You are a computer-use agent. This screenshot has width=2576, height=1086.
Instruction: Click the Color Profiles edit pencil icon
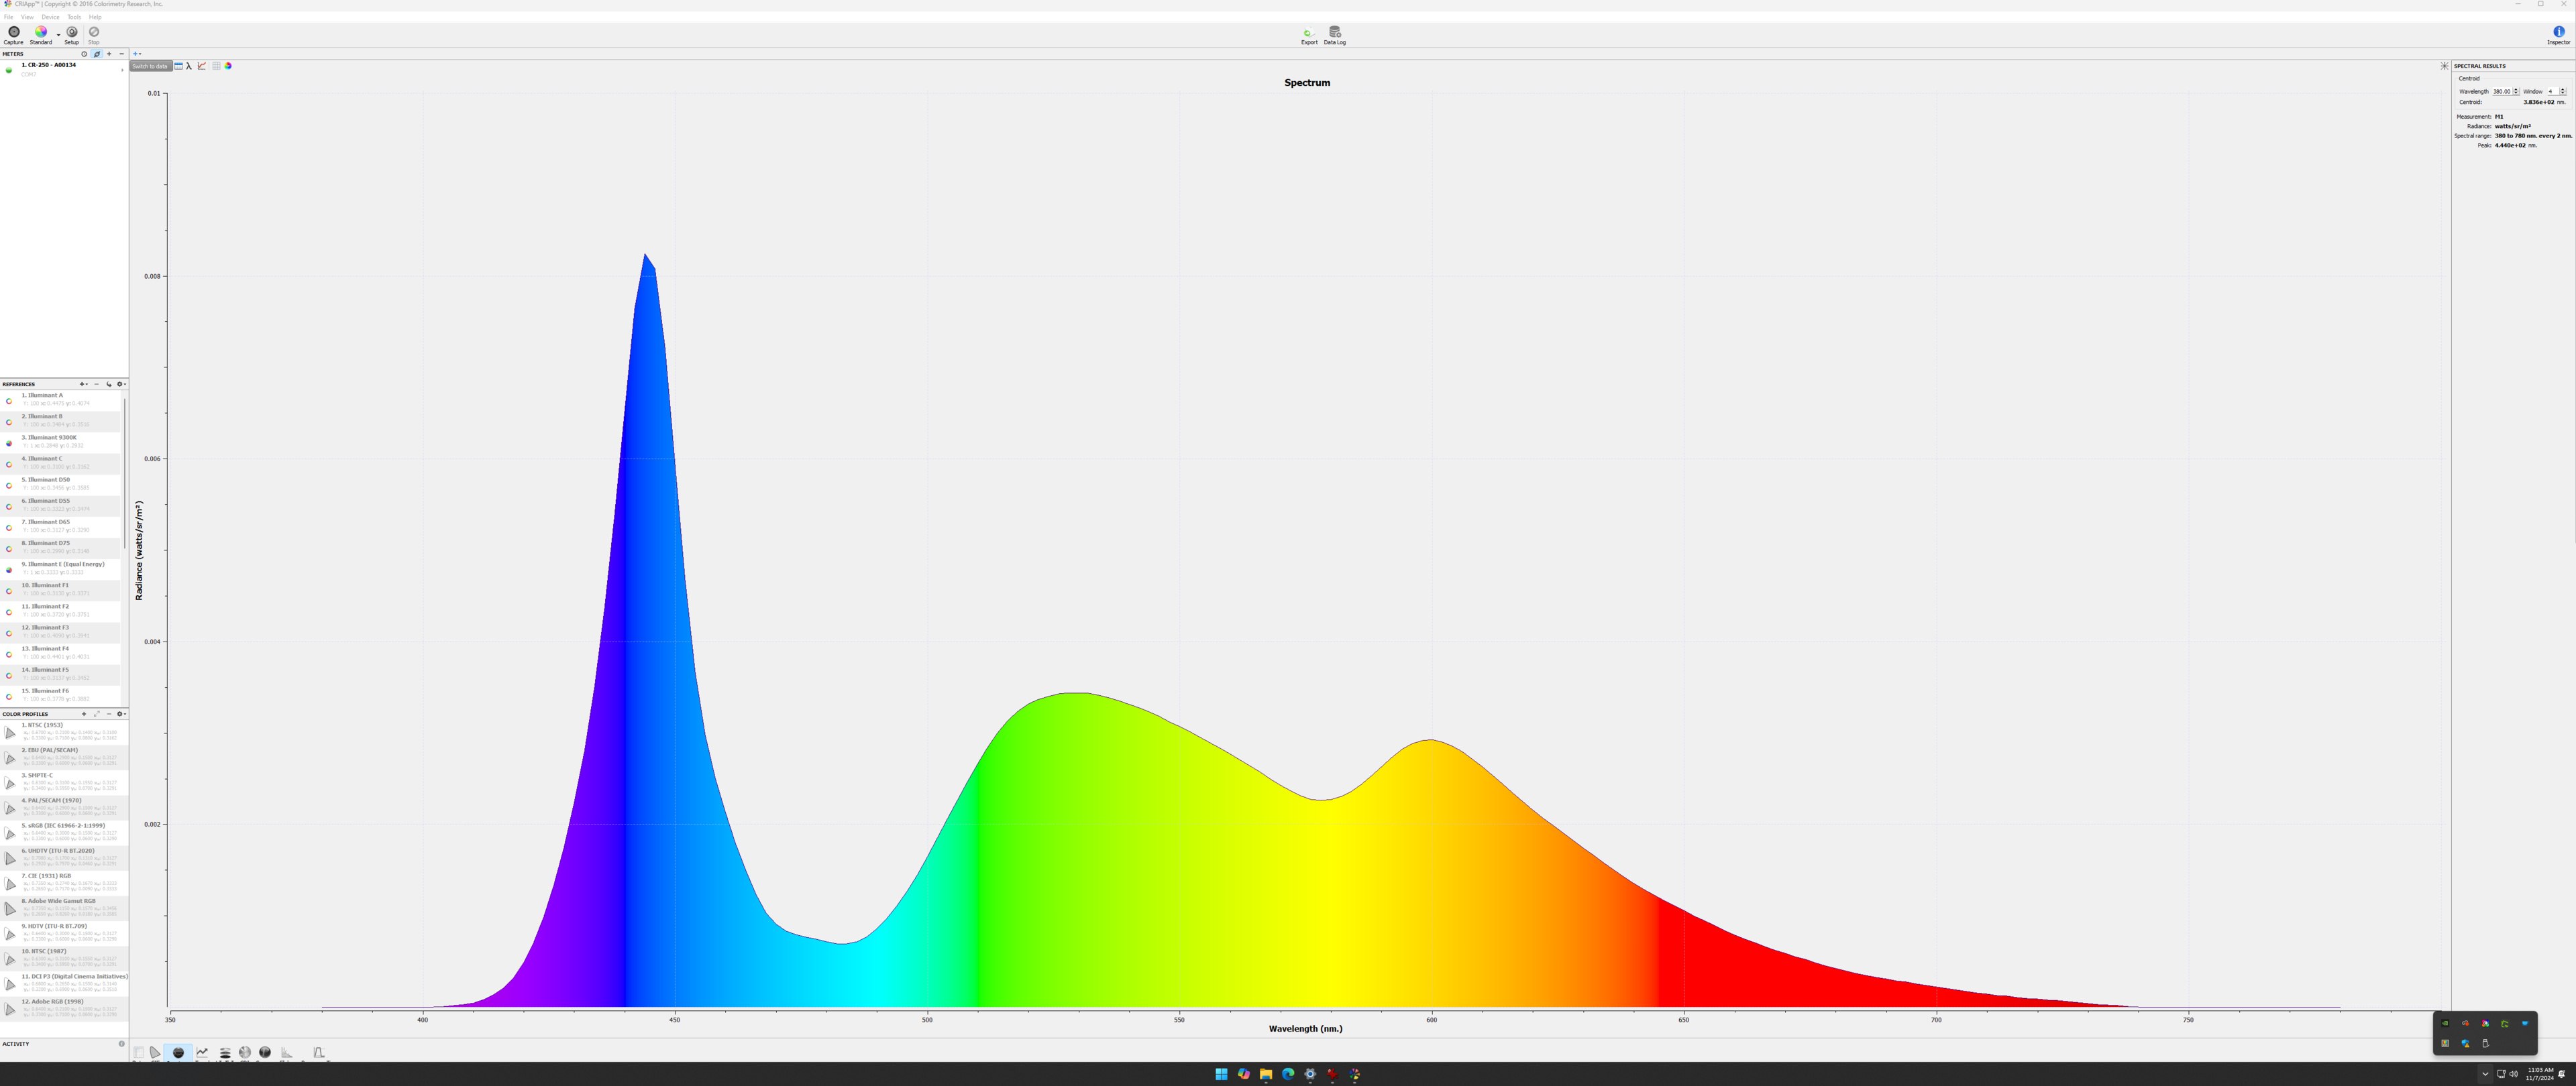click(x=97, y=713)
